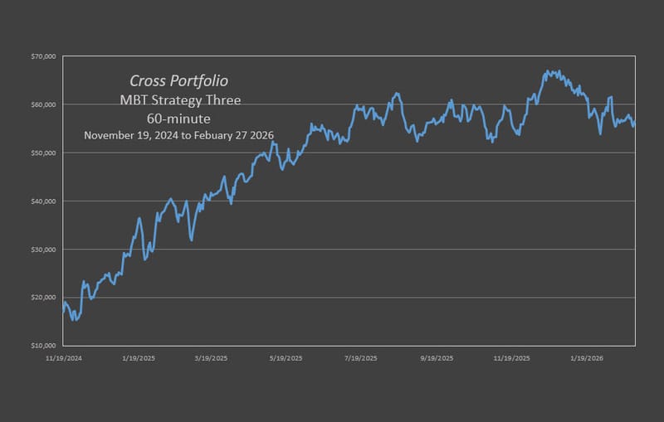
Task: Select the November 19, 2024 date range text
Action: click(x=179, y=134)
